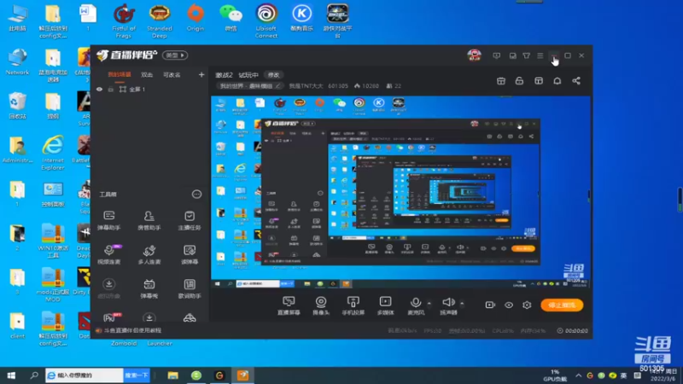Click the stream preview thumbnail area
This screenshot has height=384, width=683.
400,192
